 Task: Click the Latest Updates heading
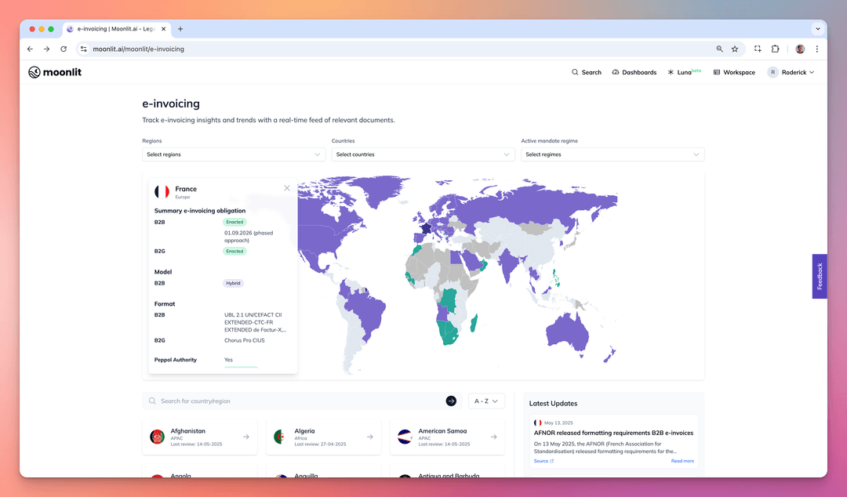(x=553, y=404)
